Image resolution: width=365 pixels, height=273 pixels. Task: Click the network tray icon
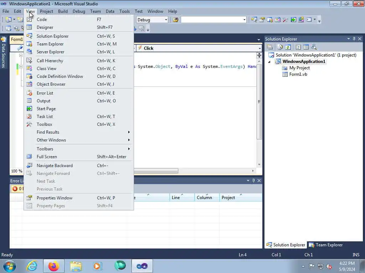tap(320, 266)
